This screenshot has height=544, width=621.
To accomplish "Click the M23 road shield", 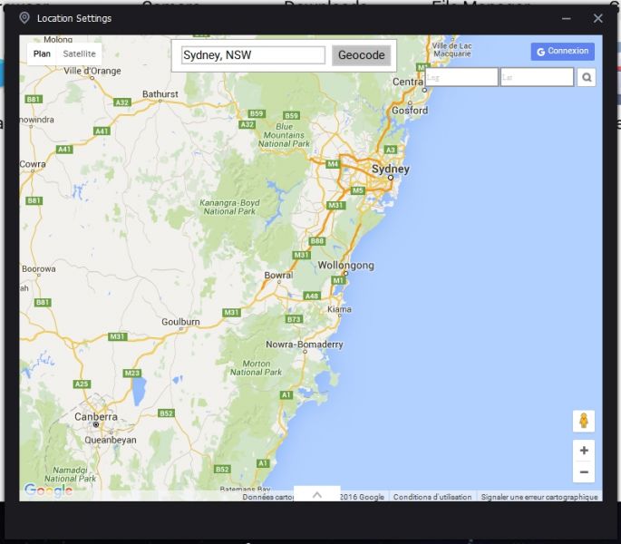I will point(131,373).
